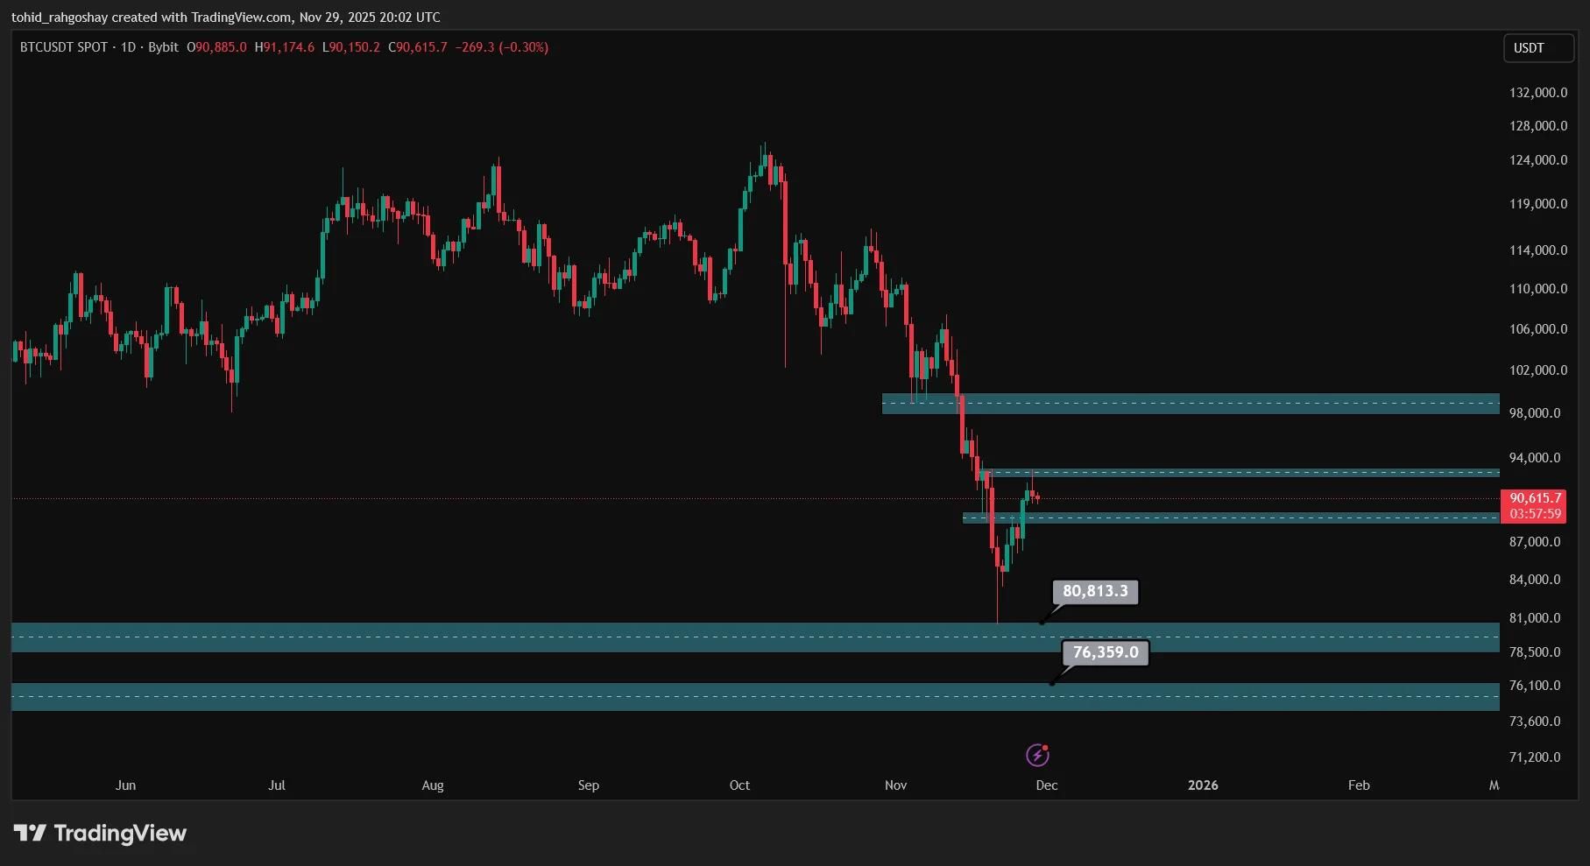Select the 1D interval in legend
This screenshot has width=1590, height=866.
pyautogui.click(x=128, y=47)
